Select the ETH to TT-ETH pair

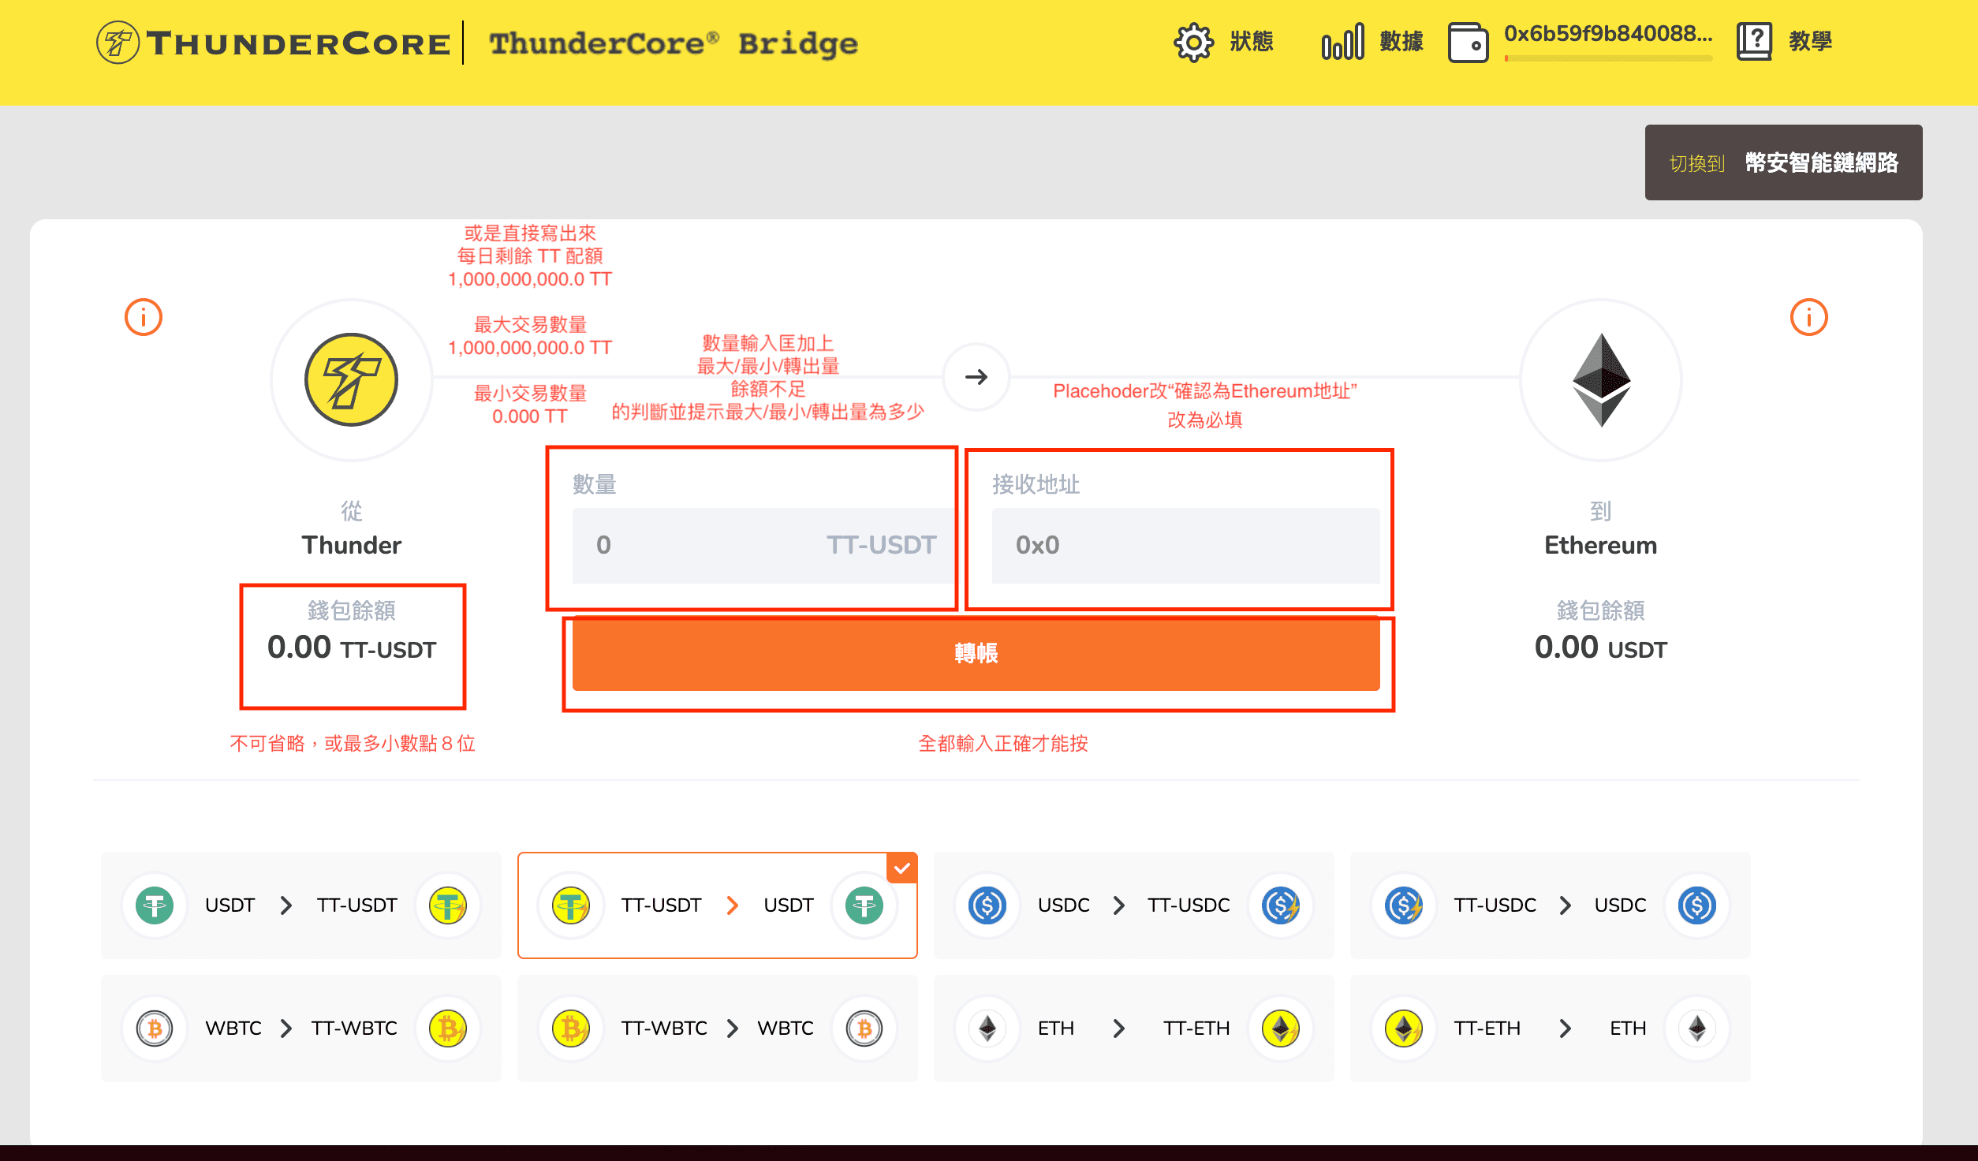[1134, 1028]
